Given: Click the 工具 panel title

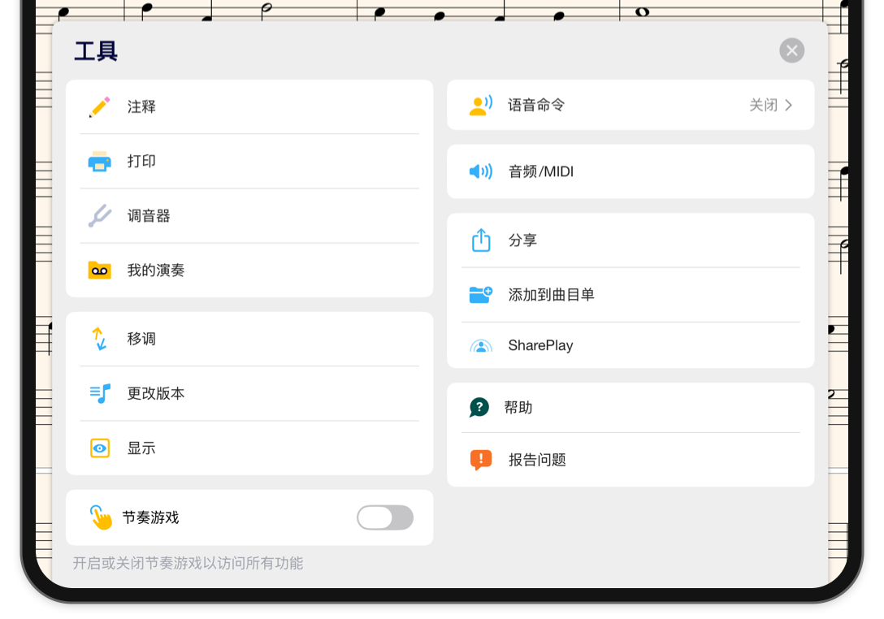Looking at the screenshot, I should coord(96,51).
